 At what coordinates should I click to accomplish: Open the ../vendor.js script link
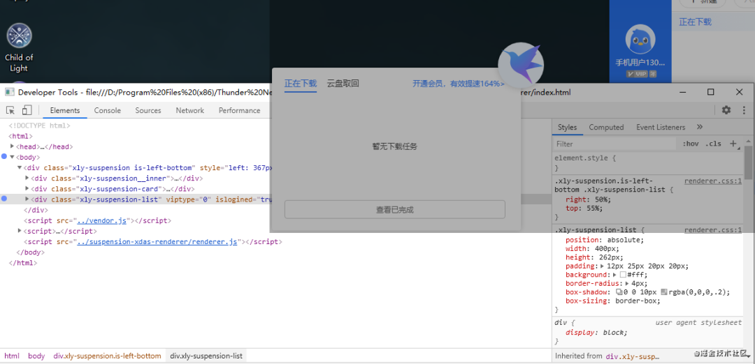pos(101,220)
